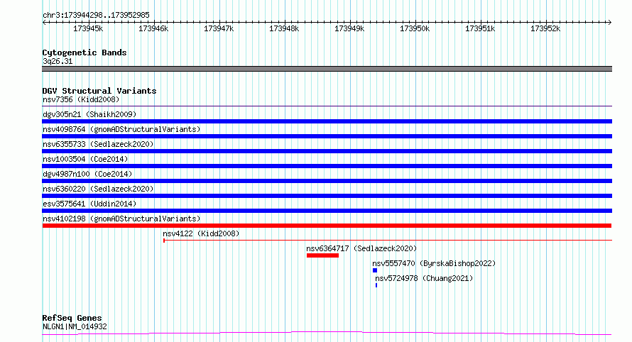Screen dimensions: 632x342
Task: Click the Cytogenetic Bands track heading
Action: (85, 53)
